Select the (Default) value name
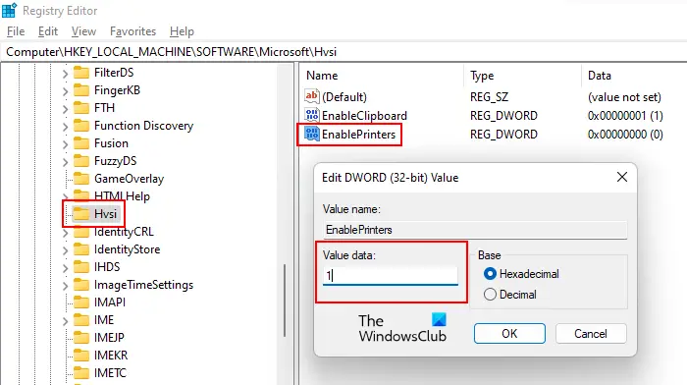The width and height of the screenshot is (687, 385). point(344,96)
